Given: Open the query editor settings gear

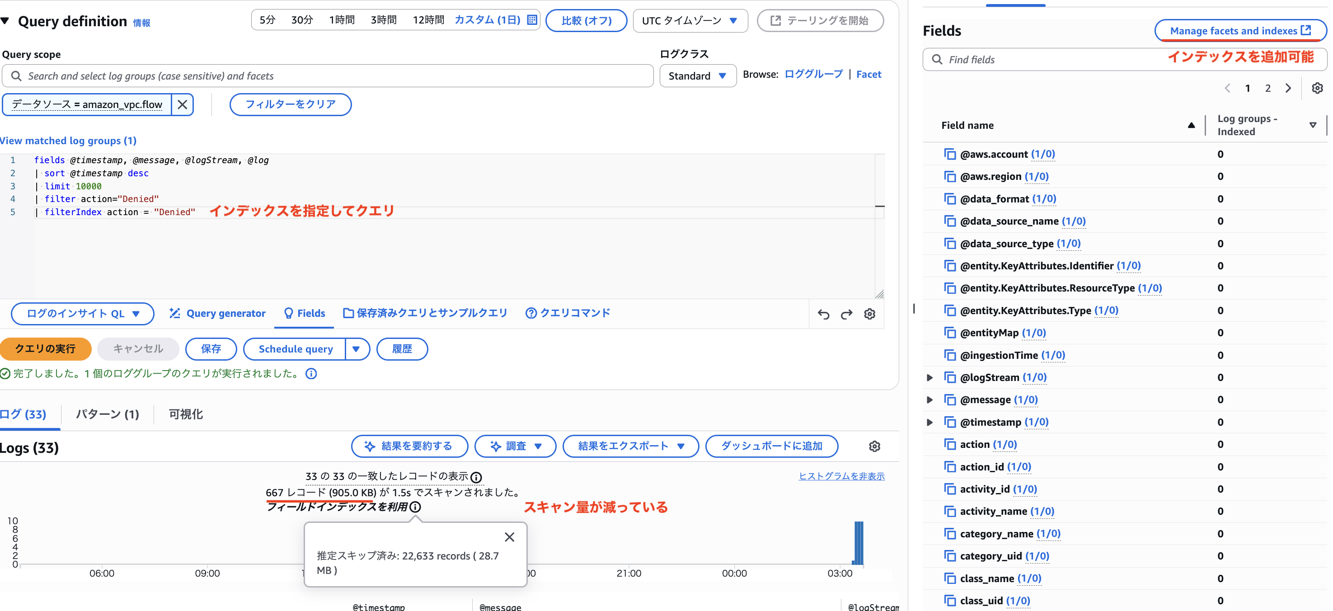Looking at the screenshot, I should [x=870, y=314].
